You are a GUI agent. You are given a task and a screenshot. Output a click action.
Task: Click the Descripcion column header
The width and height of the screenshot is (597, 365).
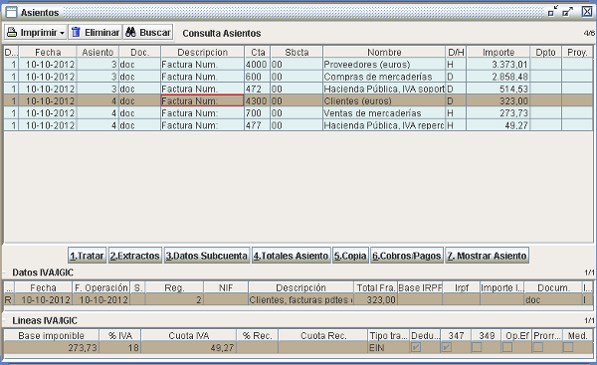(x=203, y=52)
